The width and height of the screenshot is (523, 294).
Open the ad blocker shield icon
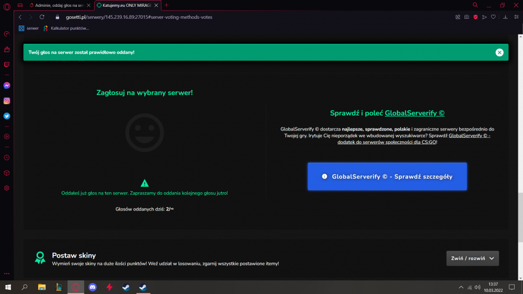pos(475,17)
